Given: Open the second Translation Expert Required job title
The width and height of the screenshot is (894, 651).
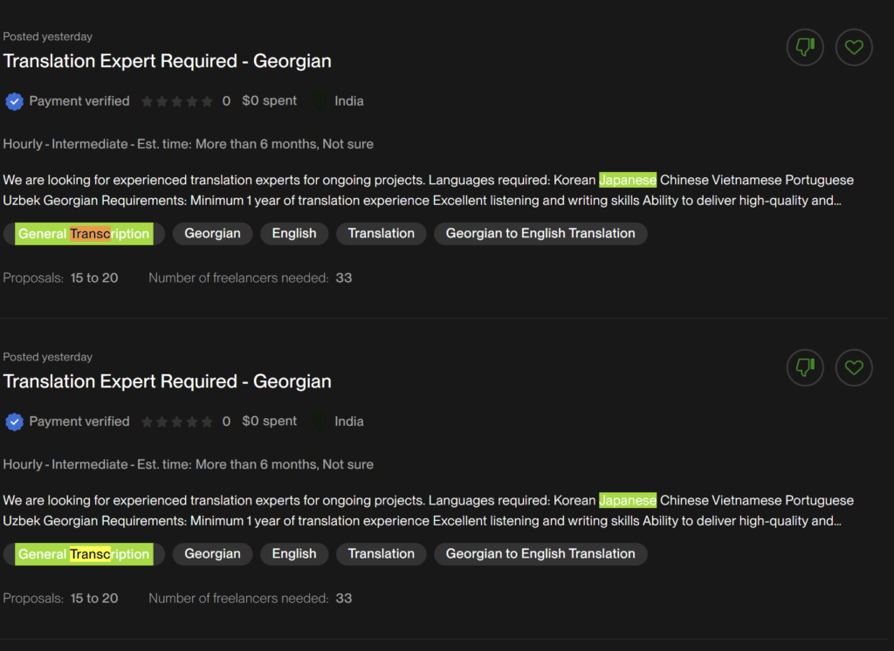Looking at the screenshot, I should coord(167,381).
